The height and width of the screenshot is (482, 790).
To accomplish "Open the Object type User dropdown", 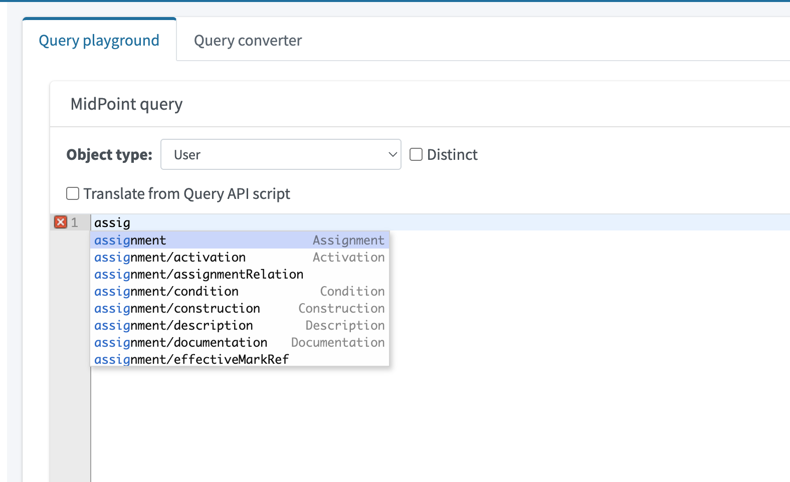I will (x=281, y=154).
